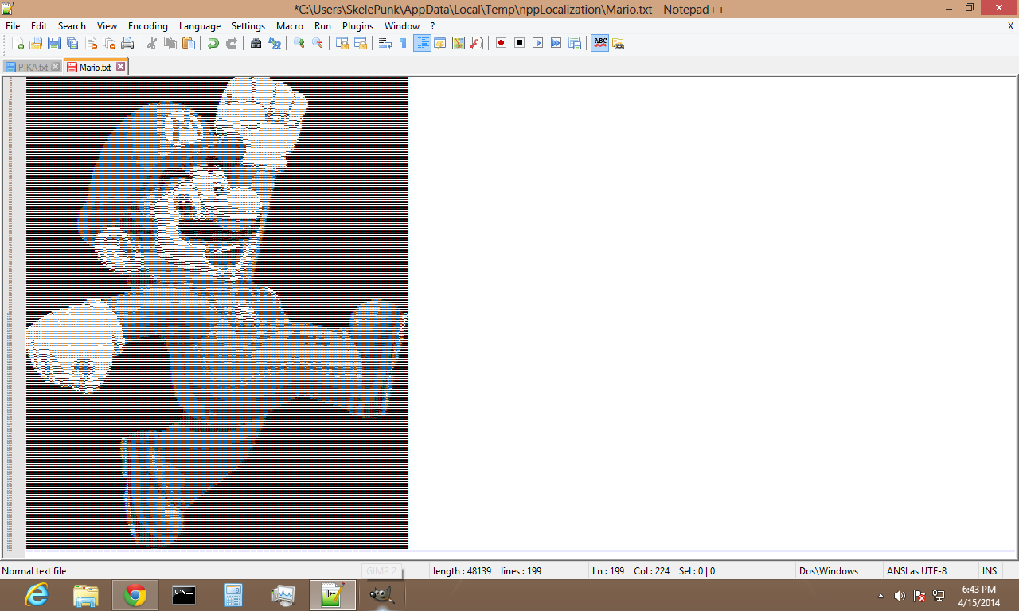Open the Settings menu
The height and width of the screenshot is (611, 1019).
[x=248, y=26]
